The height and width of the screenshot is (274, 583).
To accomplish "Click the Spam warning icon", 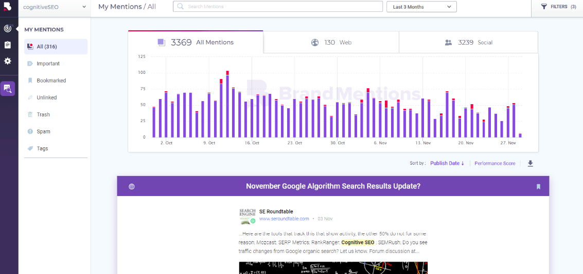I will click(x=30, y=131).
